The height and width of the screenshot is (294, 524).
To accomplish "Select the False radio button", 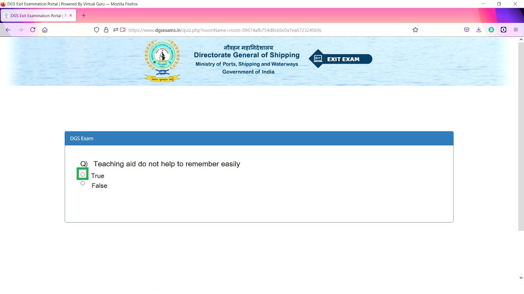I will tap(83, 183).
